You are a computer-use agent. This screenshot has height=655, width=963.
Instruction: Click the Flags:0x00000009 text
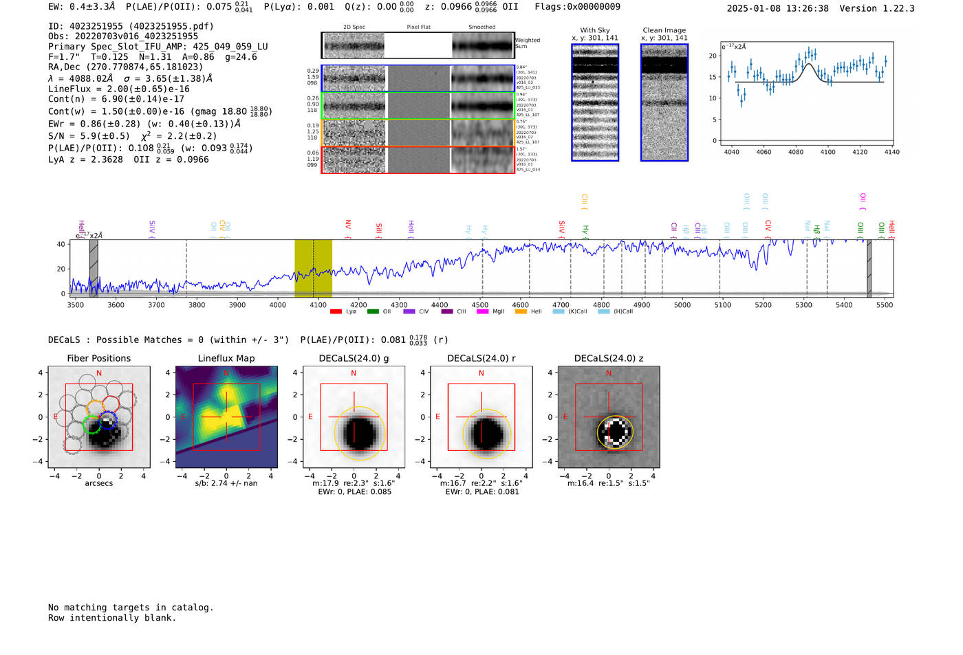pyautogui.click(x=578, y=7)
